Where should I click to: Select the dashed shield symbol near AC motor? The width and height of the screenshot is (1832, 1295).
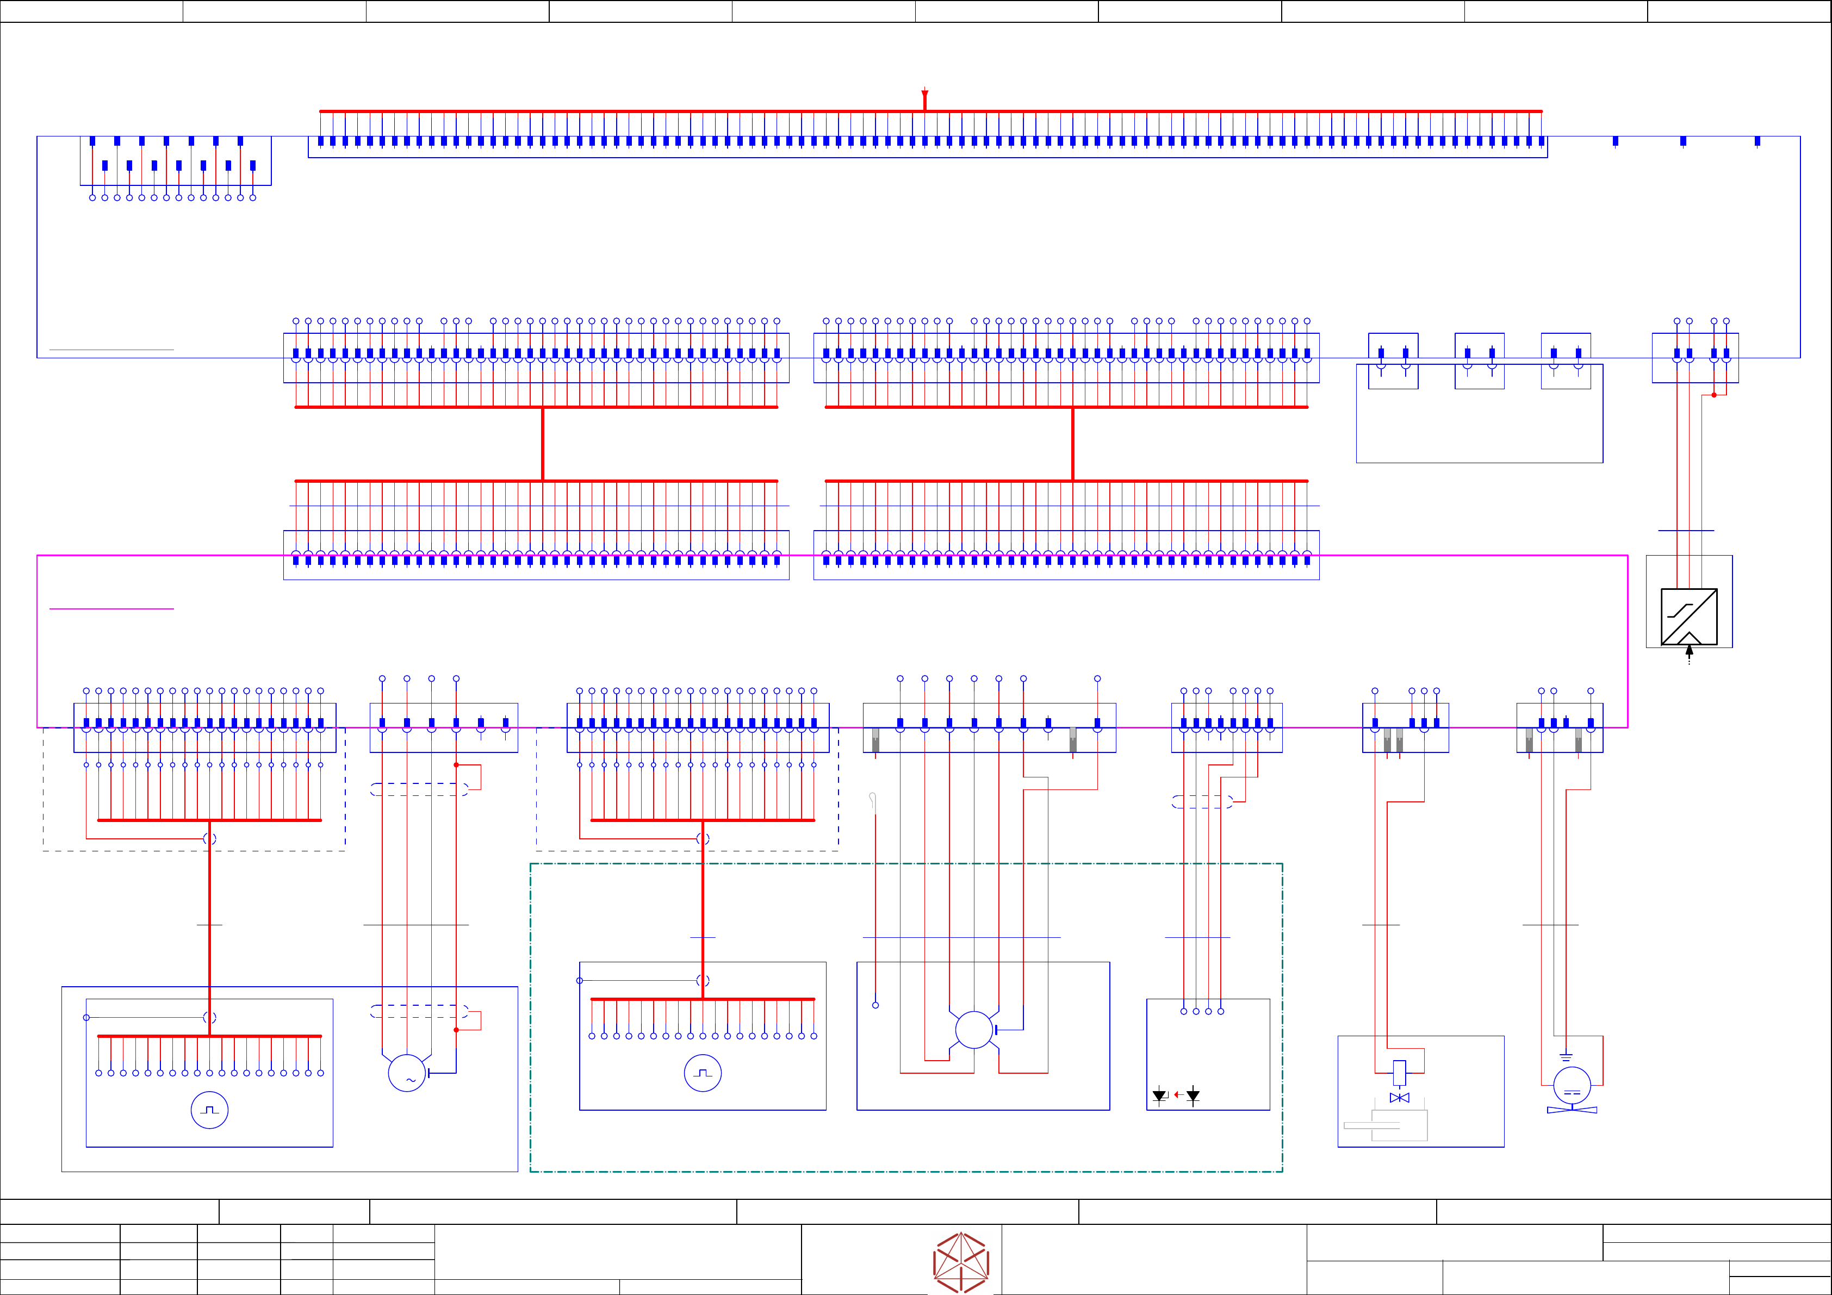[419, 1011]
